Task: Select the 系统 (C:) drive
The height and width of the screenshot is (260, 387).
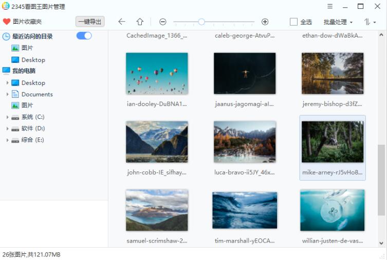Action: coord(33,117)
